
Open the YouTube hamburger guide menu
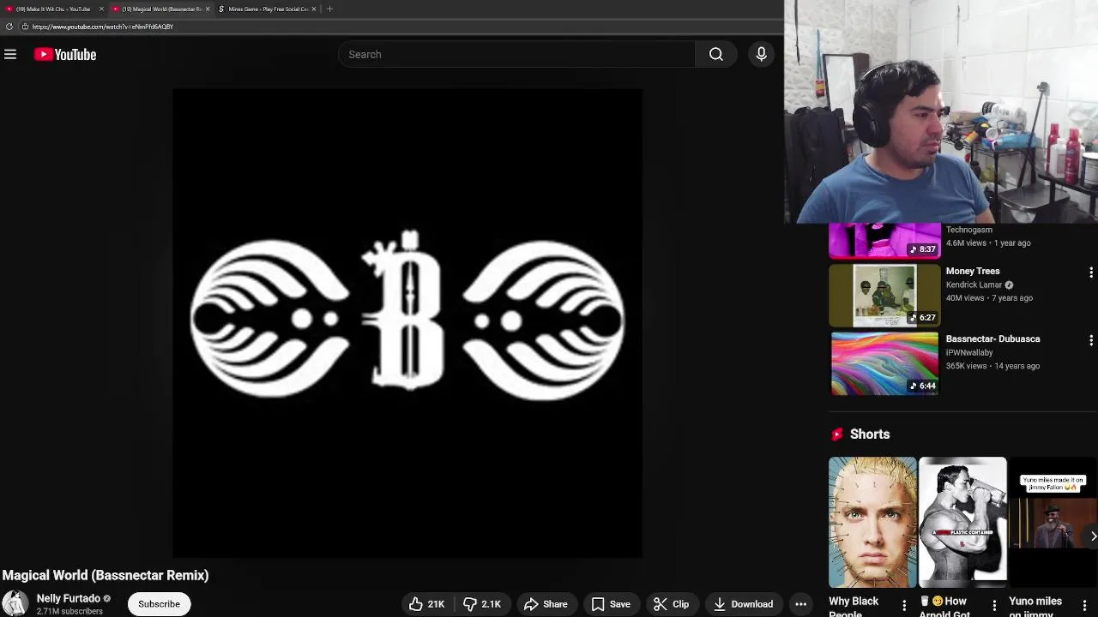pyautogui.click(x=10, y=55)
